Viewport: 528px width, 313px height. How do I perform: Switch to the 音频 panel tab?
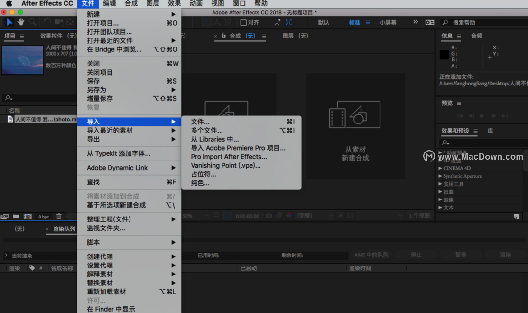pyautogui.click(x=476, y=36)
